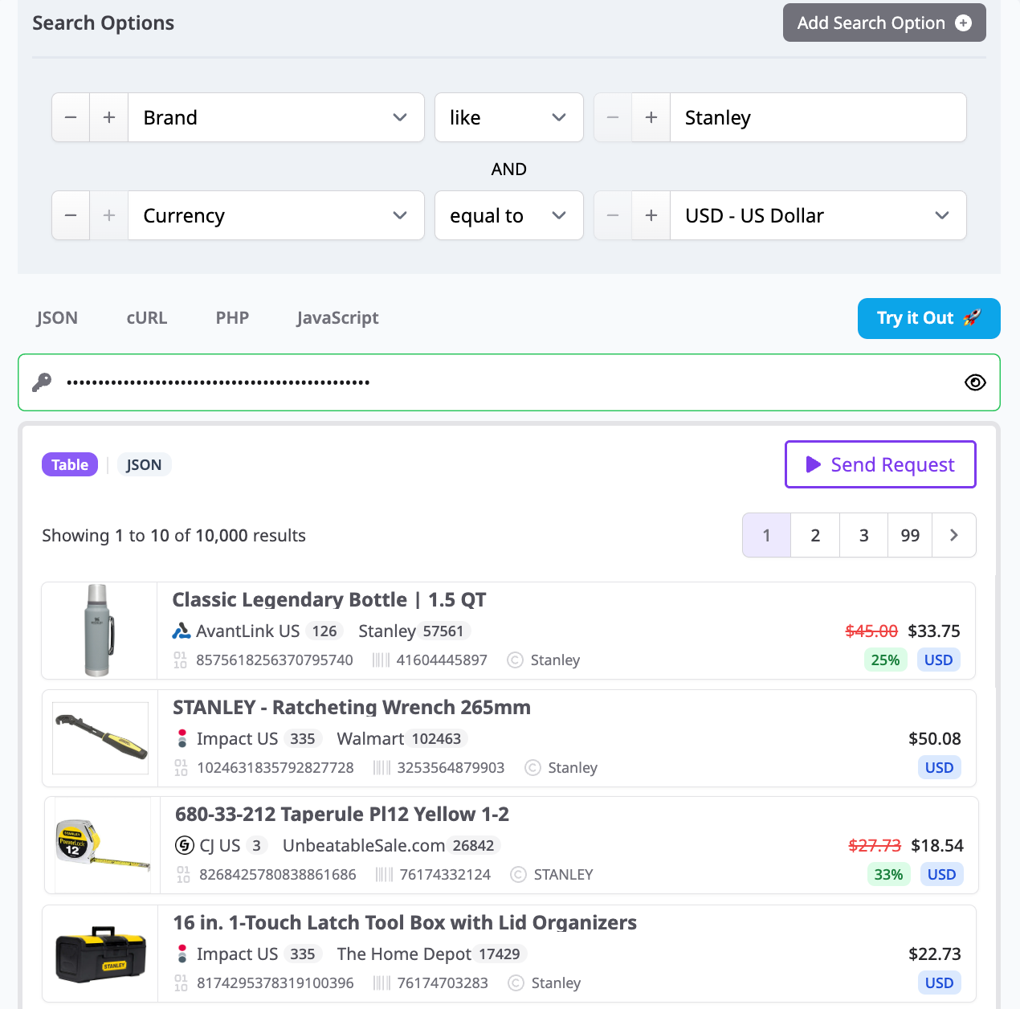Click the ID icon beside 8575618256370795740
This screenshot has height=1009, width=1020.
(180, 660)
